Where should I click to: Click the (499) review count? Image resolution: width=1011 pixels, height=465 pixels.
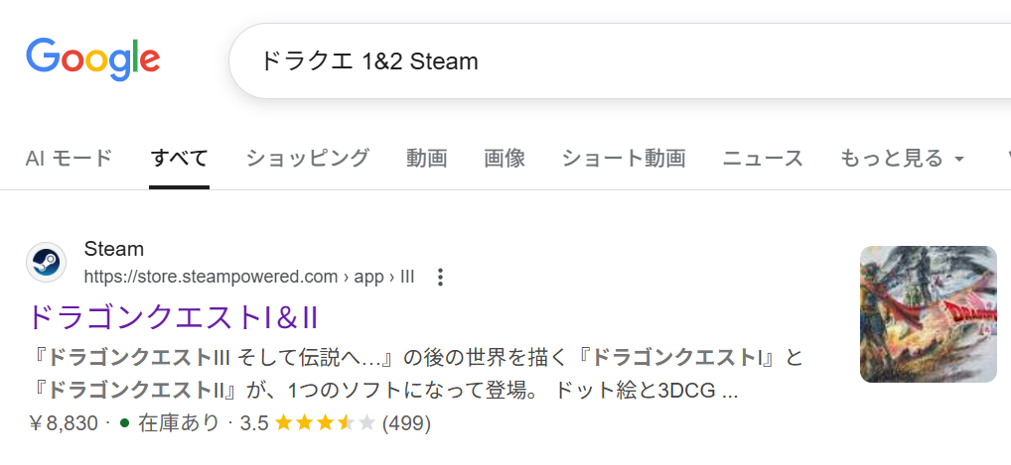(406, 423)
